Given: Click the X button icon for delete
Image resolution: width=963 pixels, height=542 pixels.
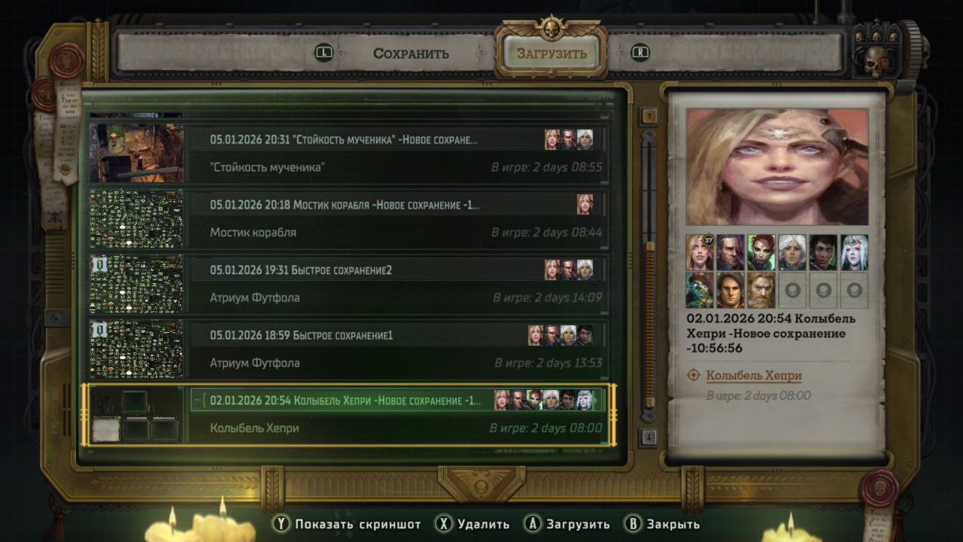Looking at the screenshot, I should click(x=445, y=524).
